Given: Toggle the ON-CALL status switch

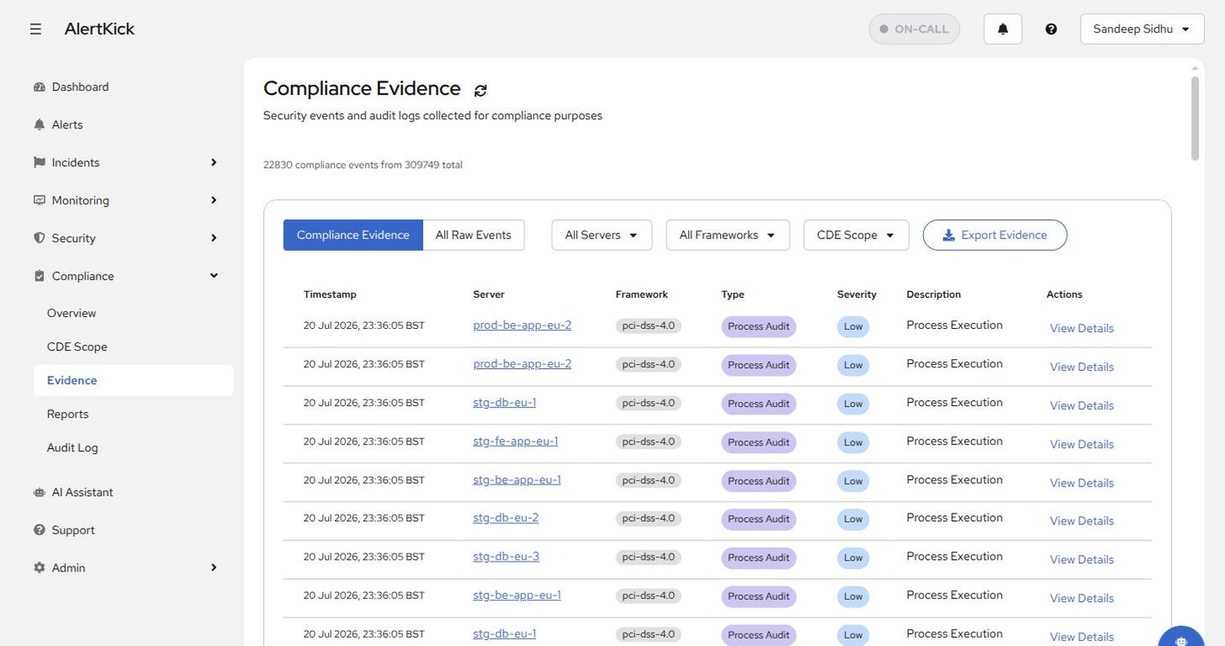Looking at the screenshot, I should click(x=915, y=29).
